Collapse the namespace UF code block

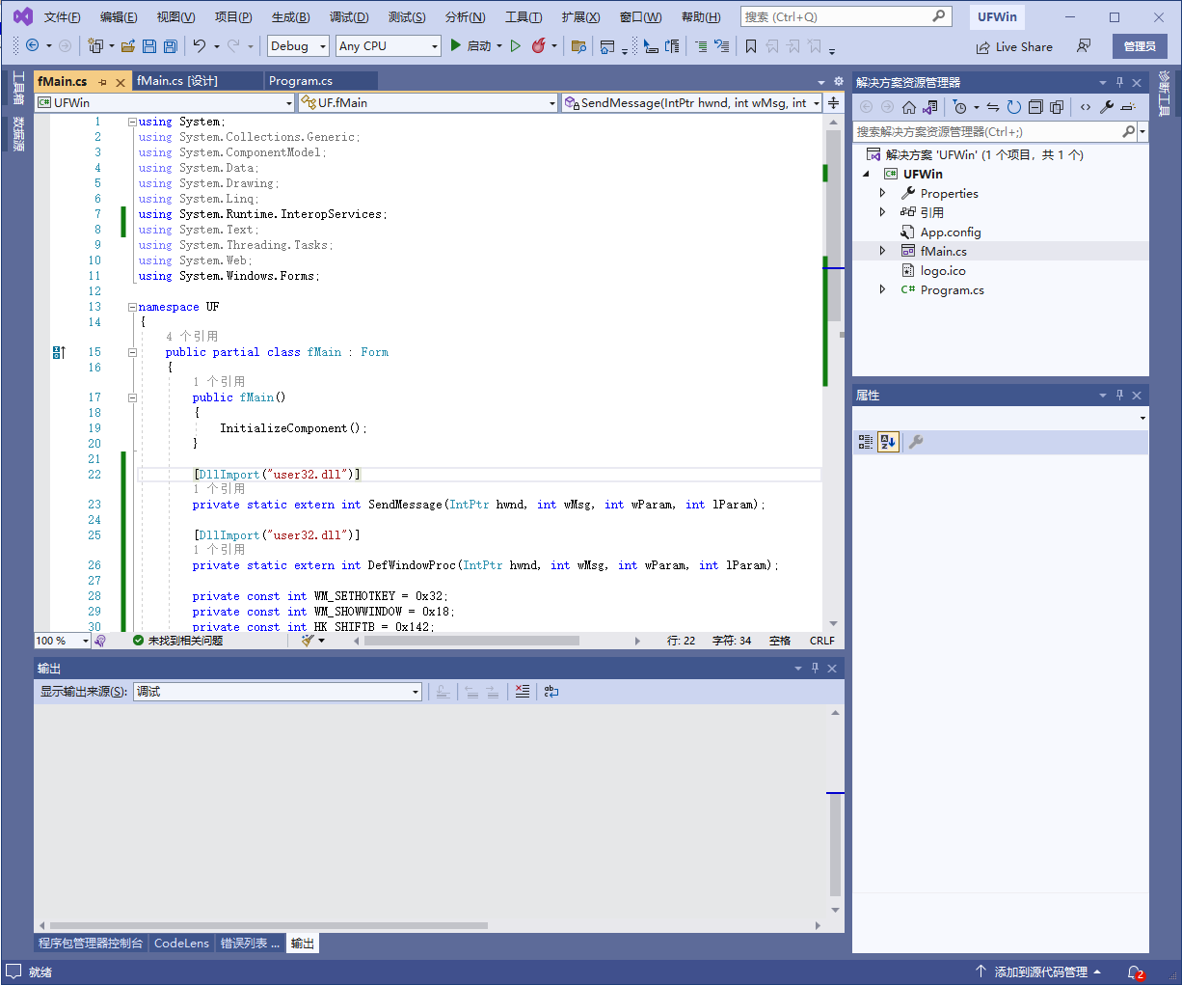pos(132,307)
